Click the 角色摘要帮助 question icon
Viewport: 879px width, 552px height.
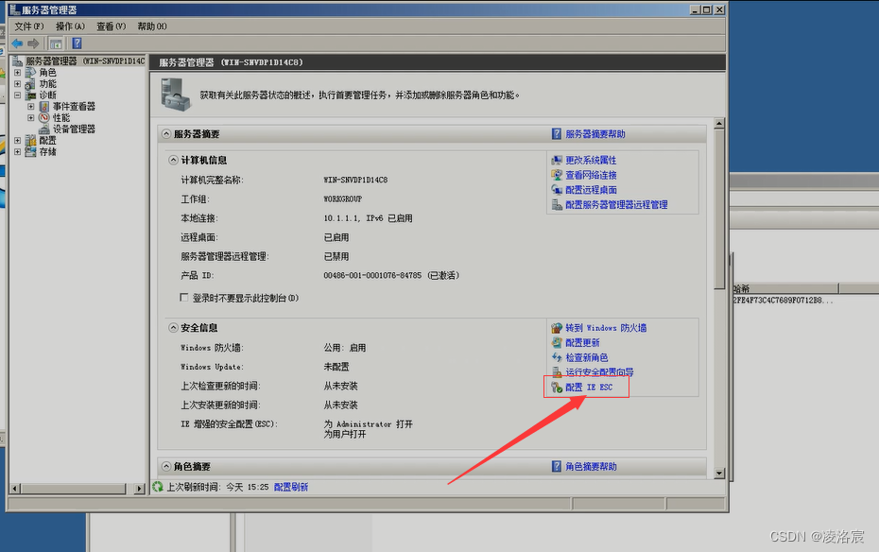(557, 466)
